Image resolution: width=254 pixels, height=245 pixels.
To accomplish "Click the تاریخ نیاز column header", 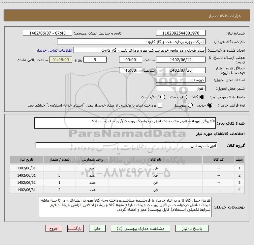I will click(26, 159).
